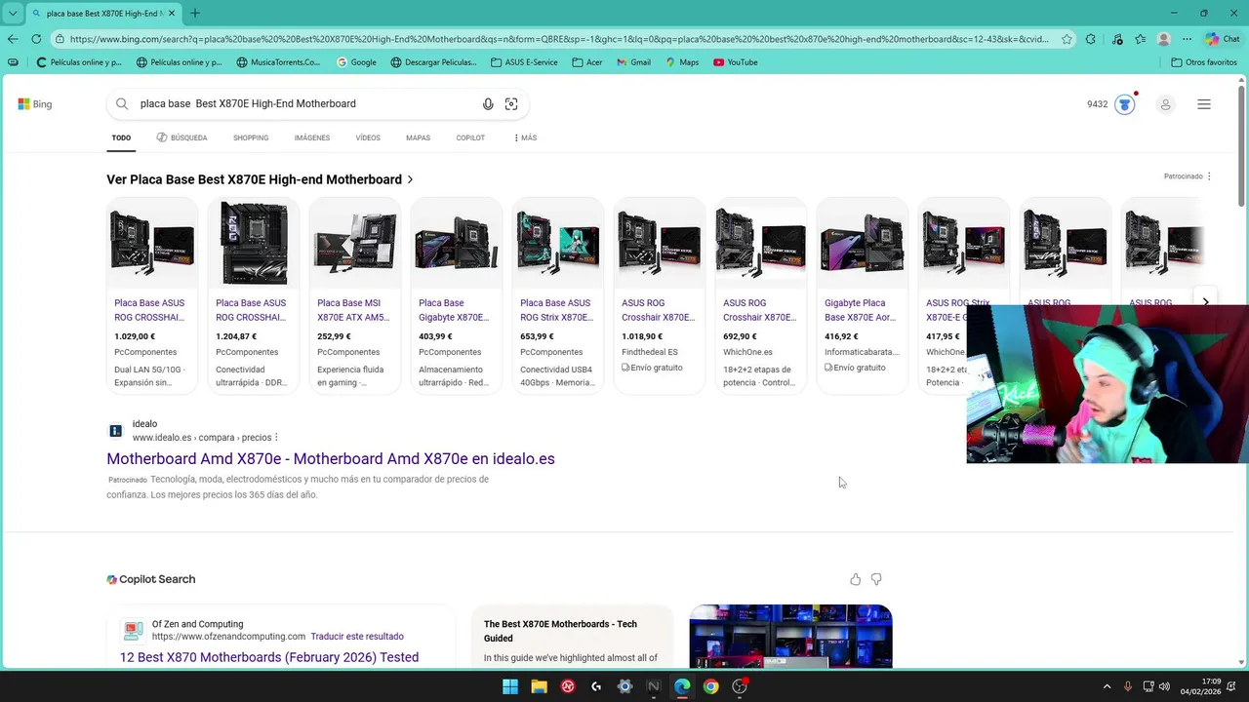1249x702 pixels.
Task: Add this page to favorites star
Action: (x=1067, y=39)
